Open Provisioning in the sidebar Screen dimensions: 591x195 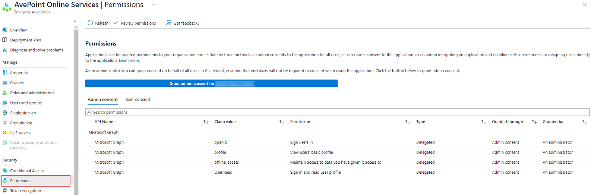(x=21, y=123)
